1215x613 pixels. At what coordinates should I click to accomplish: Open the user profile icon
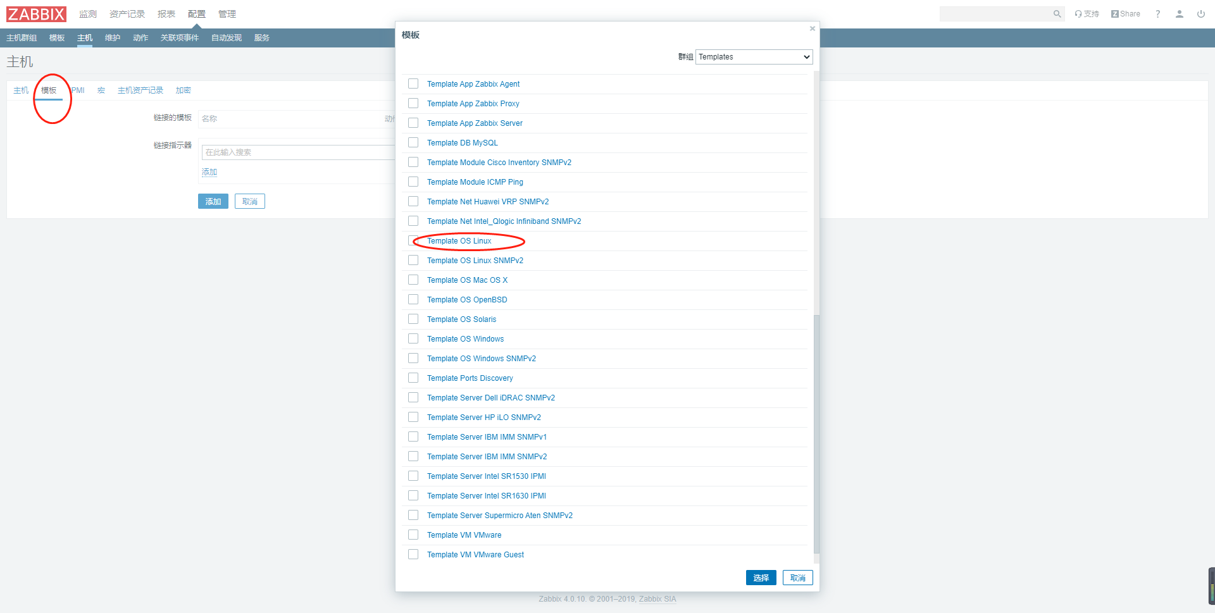[x=1180, y=14]
